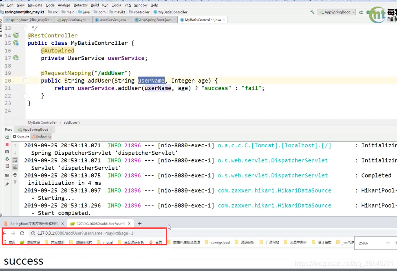The height and width of the screenshot is (271, 397).
Task: Collapse the addUser method at line 20
Action: click(25, 81)
